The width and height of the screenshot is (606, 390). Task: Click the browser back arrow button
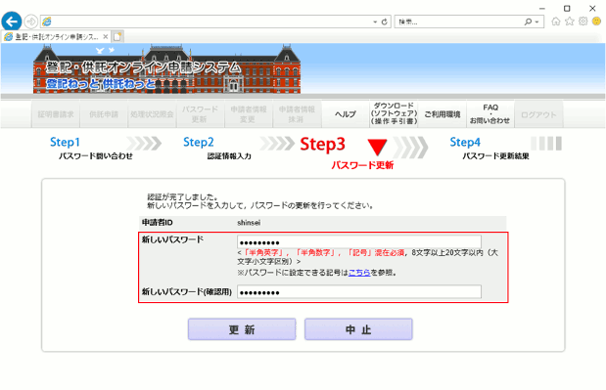click(x=12, y=22)
